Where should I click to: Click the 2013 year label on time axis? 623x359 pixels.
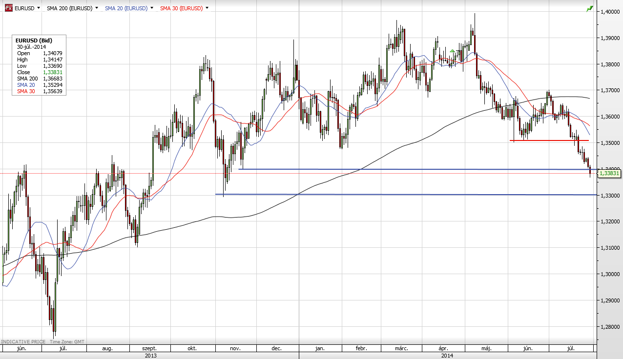[x=151, y=356]
